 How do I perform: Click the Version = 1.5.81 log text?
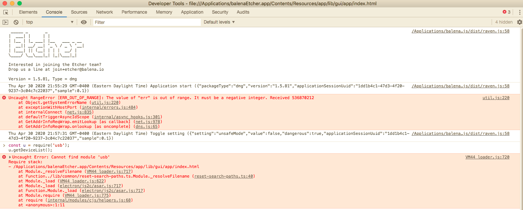coord(42,79)
